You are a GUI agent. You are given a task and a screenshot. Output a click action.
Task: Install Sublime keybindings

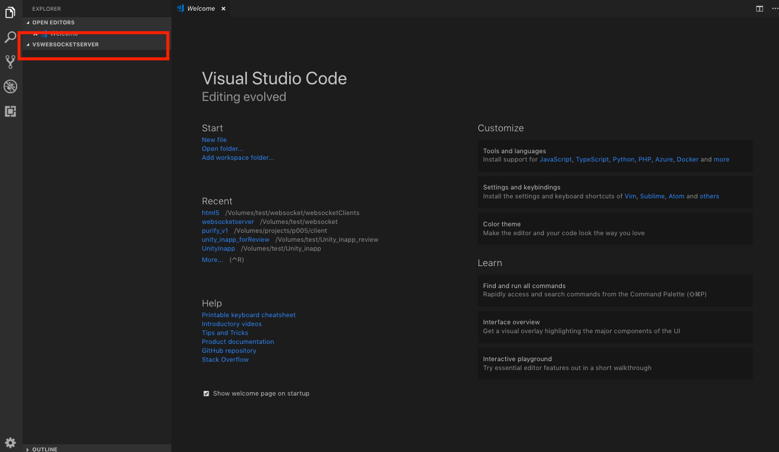652,196
